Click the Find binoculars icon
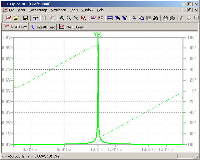200x160 pixels. 156,18
